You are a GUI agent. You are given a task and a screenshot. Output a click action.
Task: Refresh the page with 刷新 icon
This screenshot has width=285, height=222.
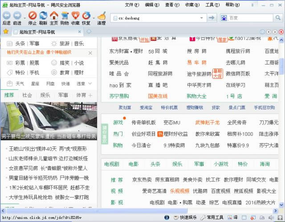pyautogui.click(x=43, y=16)
